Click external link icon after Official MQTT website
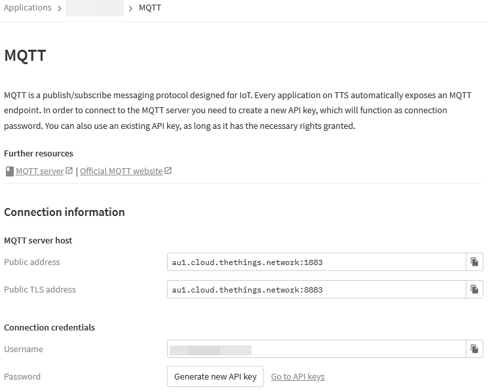 click(x=168, y=171)
